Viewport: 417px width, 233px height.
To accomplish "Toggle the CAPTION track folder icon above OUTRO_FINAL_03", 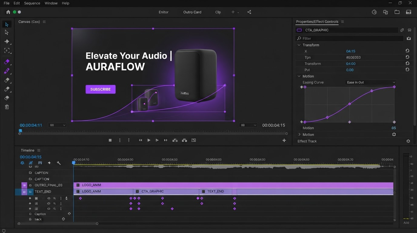I will [x=30, y=179].
